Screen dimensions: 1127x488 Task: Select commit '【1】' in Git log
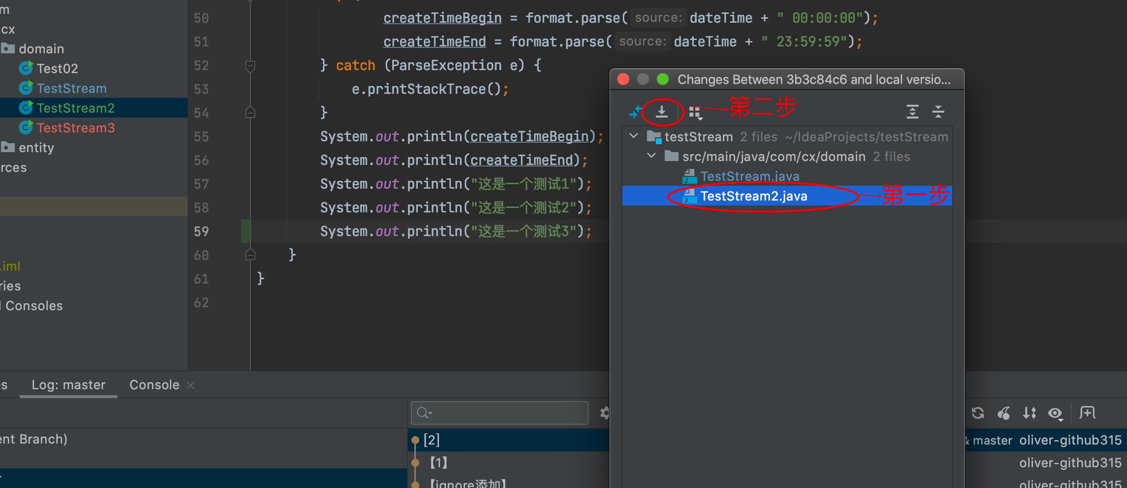439,462
